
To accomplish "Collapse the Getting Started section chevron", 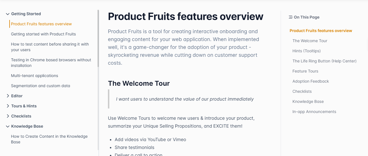I will [x=8, y=14].
